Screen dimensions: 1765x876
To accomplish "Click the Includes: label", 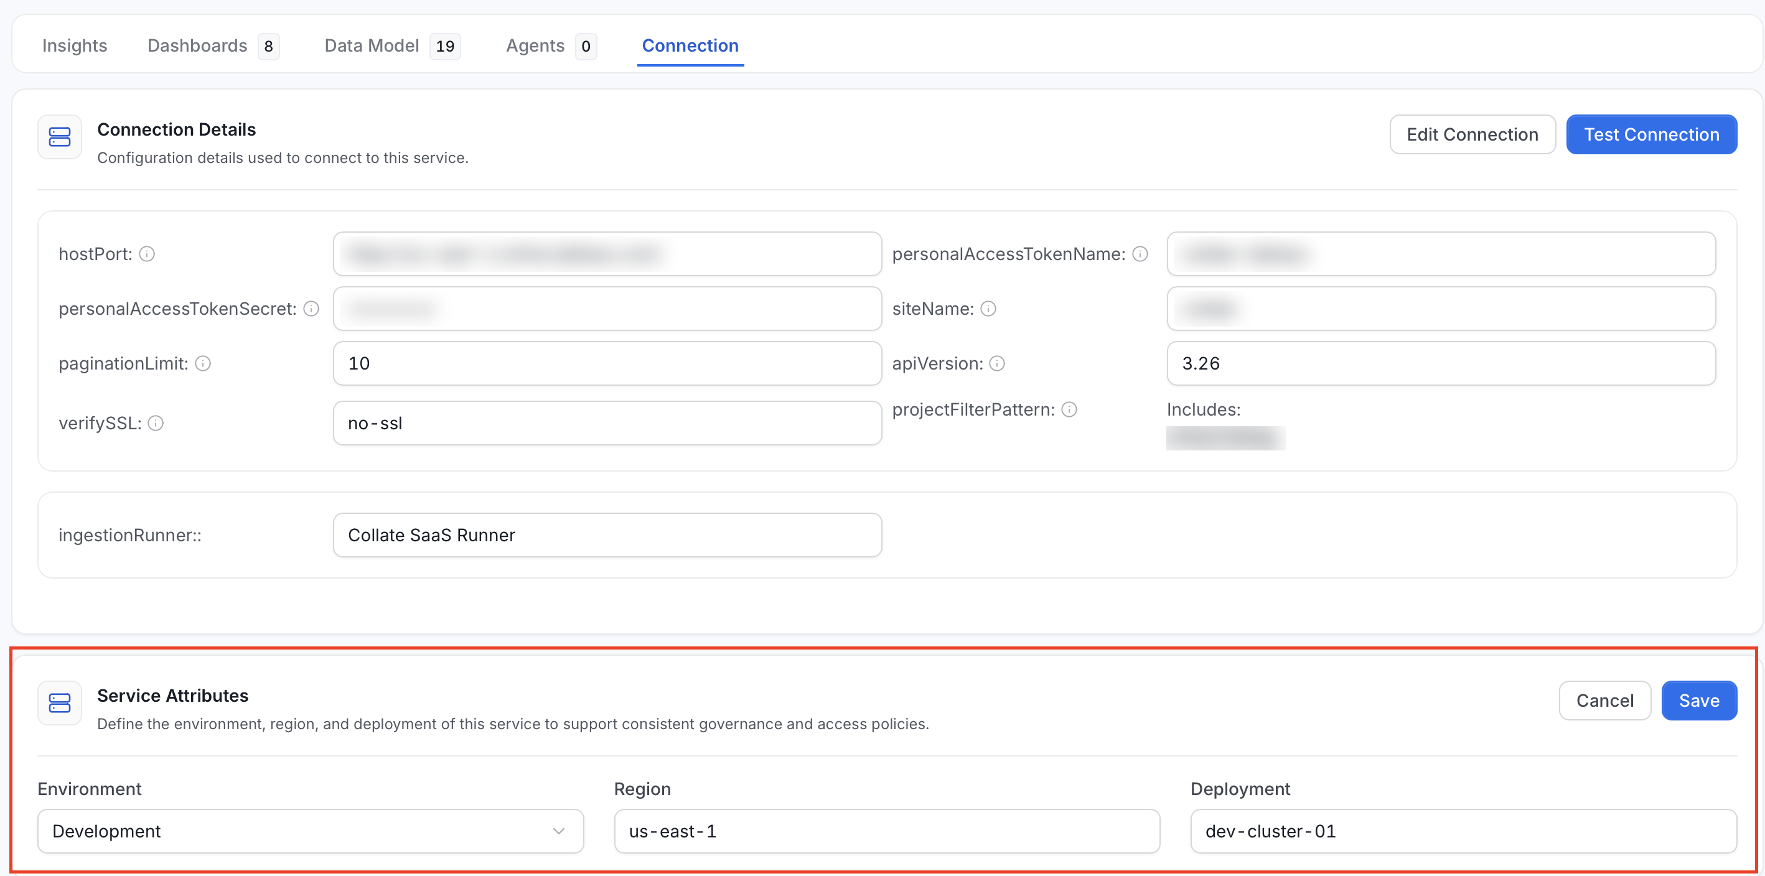I will (x=1204, y=409).
